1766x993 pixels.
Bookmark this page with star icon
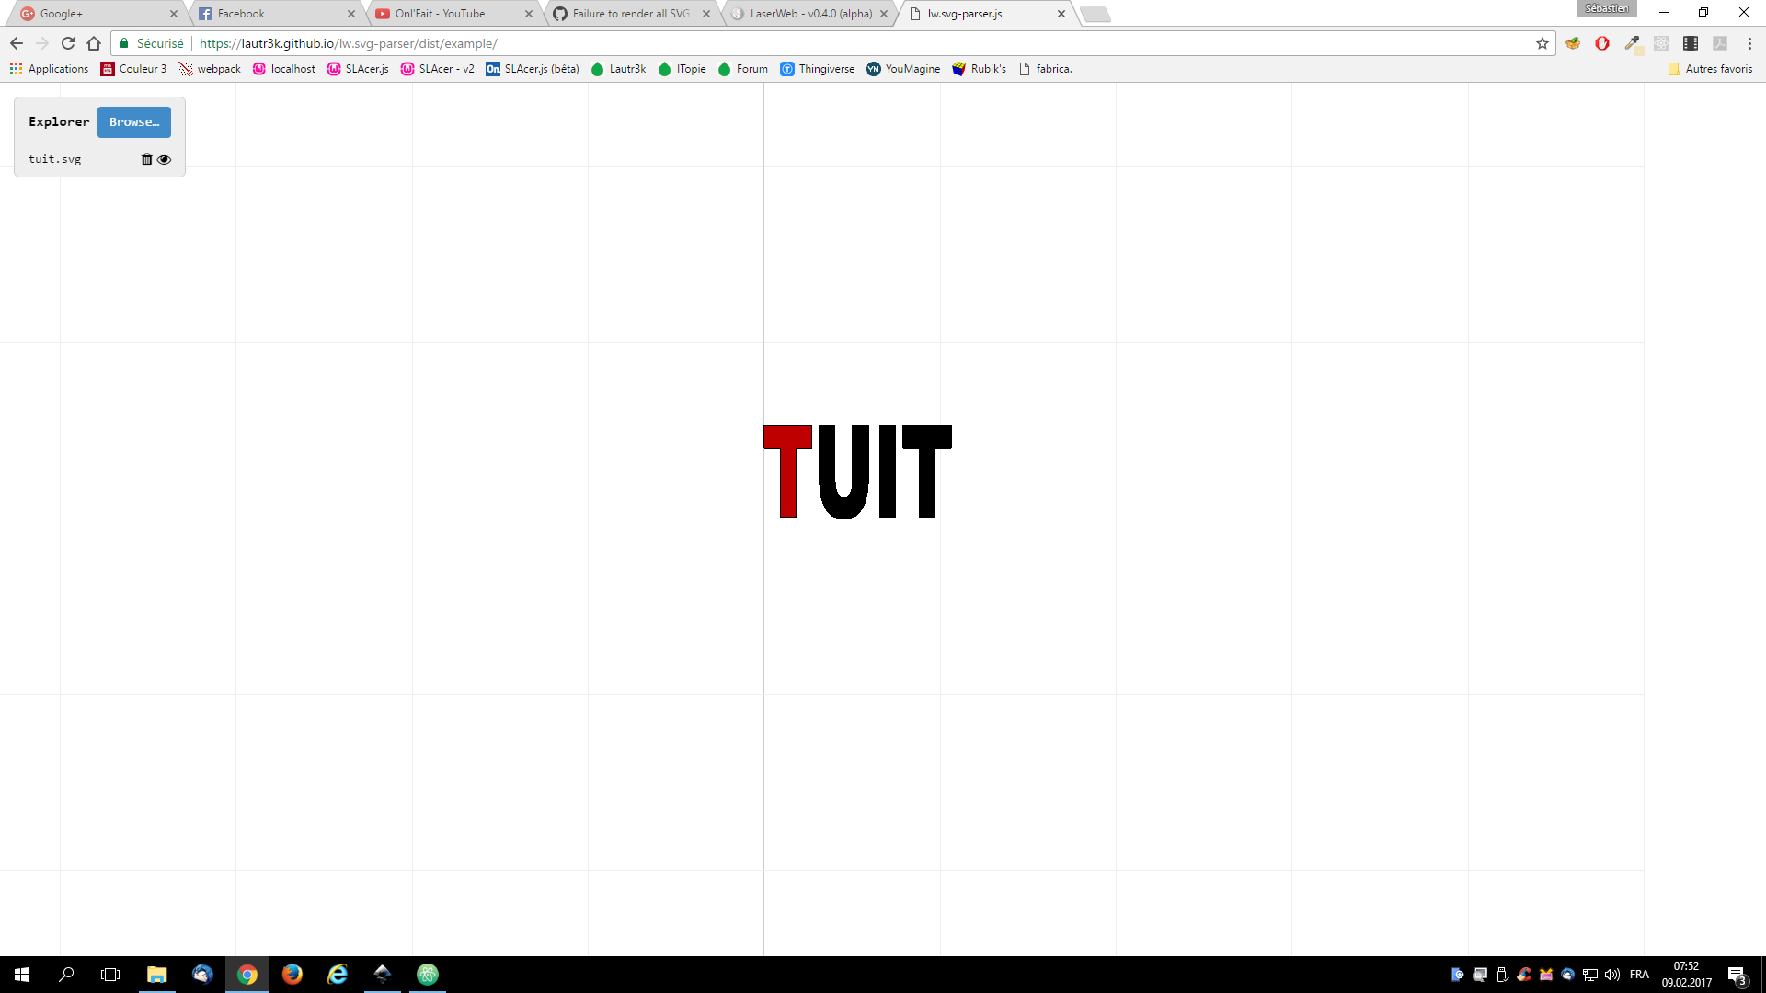click(x=1542, y=43)
